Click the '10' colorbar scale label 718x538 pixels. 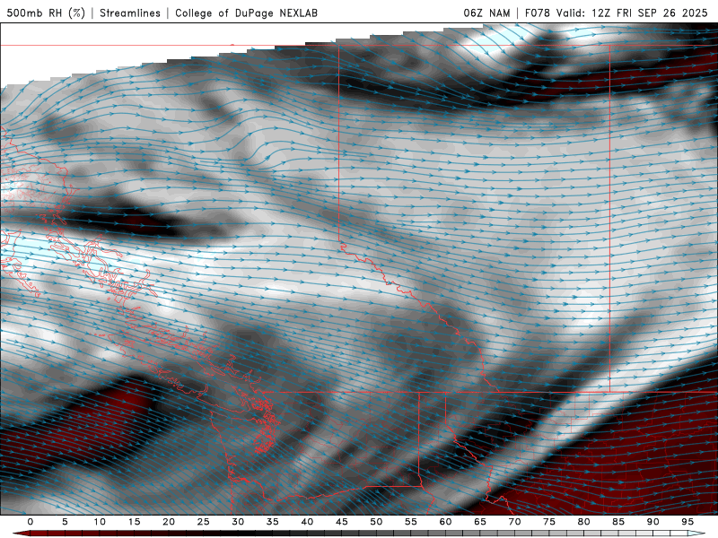pos(100,522)
